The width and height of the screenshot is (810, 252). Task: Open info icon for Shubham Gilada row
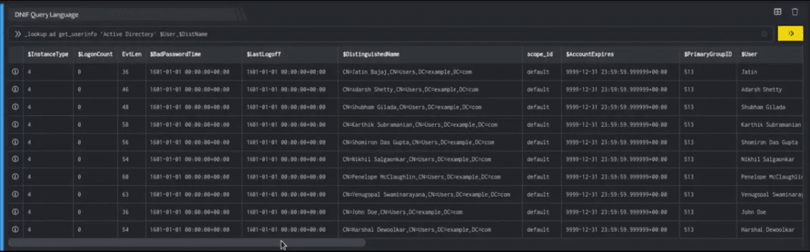click(x=14, y=106)
